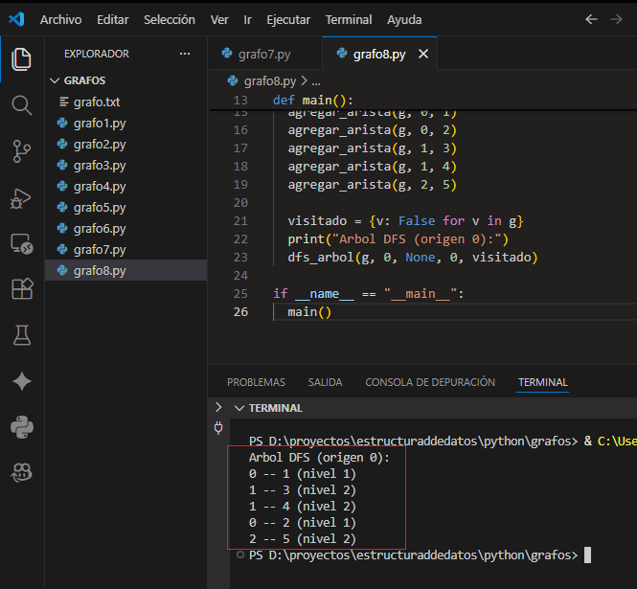Viewport: 637px width, 589px height.
Task: Open grafo3.py from the file list
Action: point(99,166)
